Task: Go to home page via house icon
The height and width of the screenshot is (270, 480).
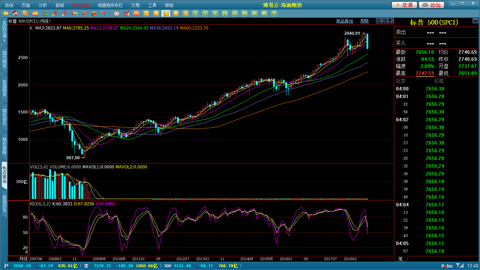Action: click(x=15, y=13)
